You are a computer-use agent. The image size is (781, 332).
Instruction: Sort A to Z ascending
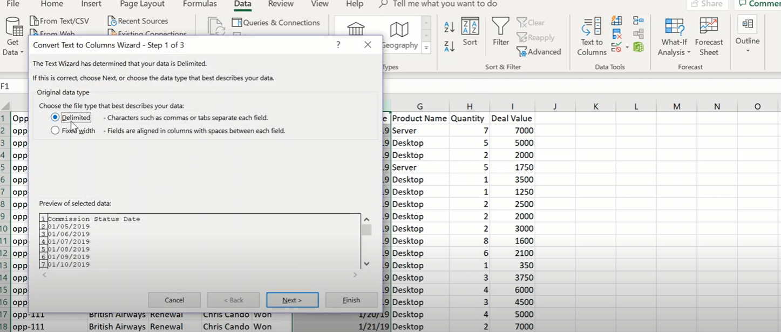(449, 27)
